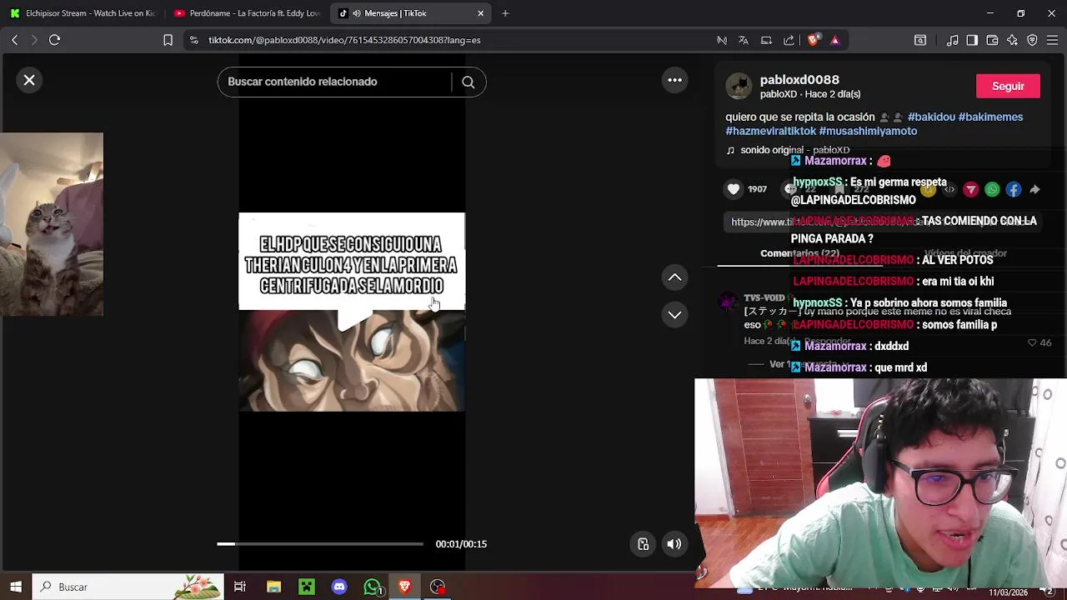Open browser hamburger main menu
Viewport: 1067px width, 600px height.
(1052, 40)
